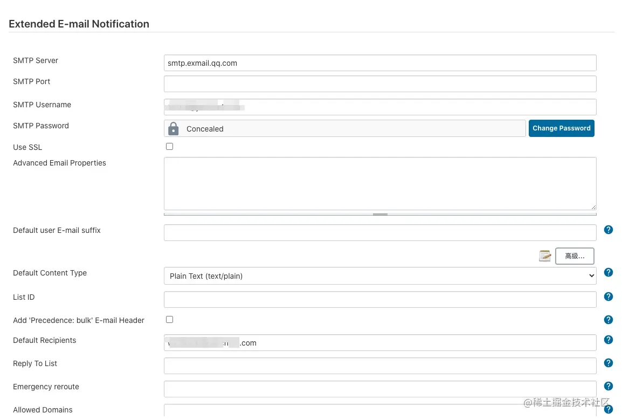This screenshot has height=420, width=622.
Task: Grab the Advanced Email Properties resize handle
Action: tap(380, 214)
